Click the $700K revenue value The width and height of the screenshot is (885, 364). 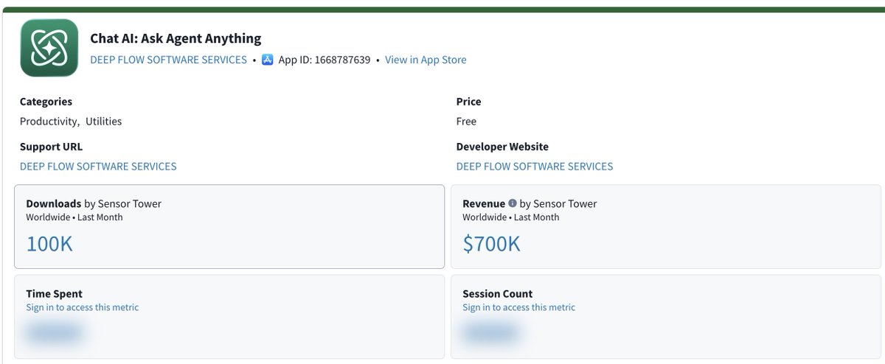point(491,244)
